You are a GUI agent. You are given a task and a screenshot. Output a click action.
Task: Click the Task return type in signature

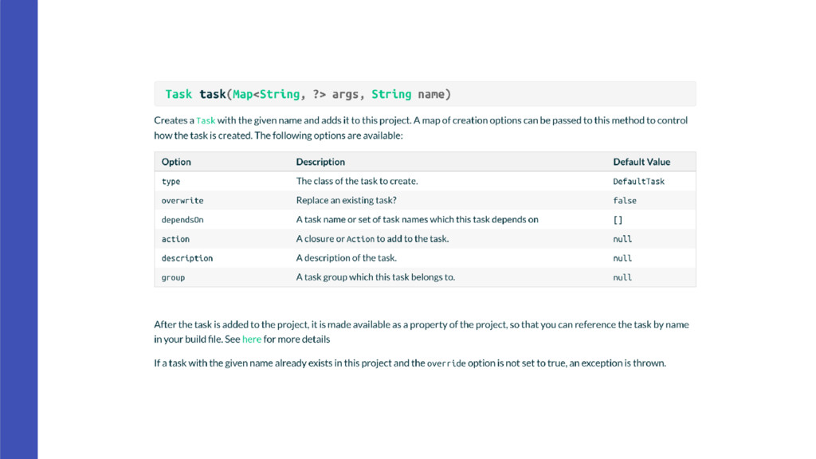(x=178, y=94)
